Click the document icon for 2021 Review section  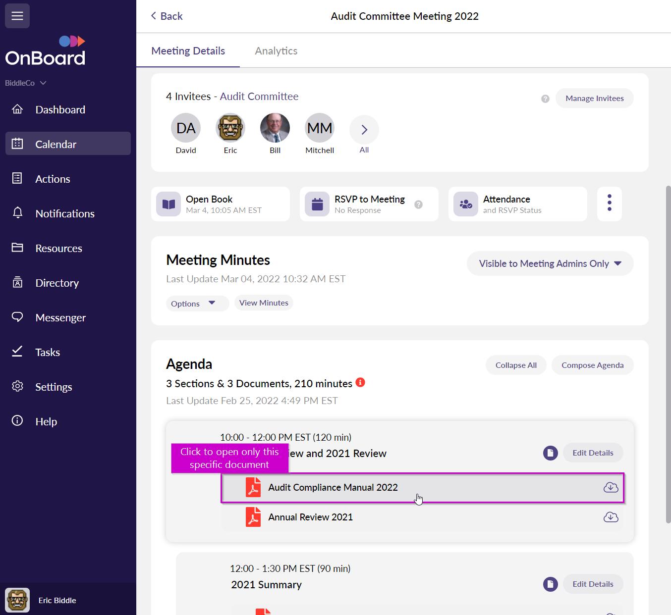click(550, 453)
